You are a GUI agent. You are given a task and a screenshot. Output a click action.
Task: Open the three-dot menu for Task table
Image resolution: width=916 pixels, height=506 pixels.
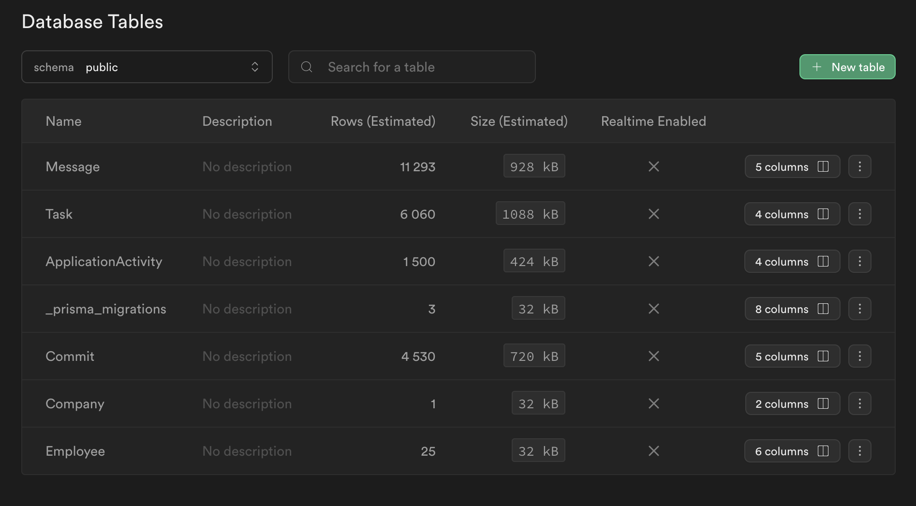859,214
